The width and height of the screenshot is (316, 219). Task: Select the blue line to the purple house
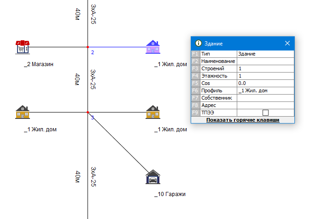pos(117,47)
